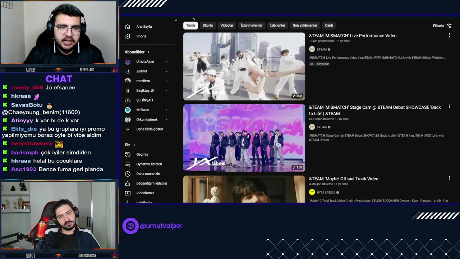Click Instagram icon beside ALPEER.JPG
The image size is (460, 259).
[115, 70]
